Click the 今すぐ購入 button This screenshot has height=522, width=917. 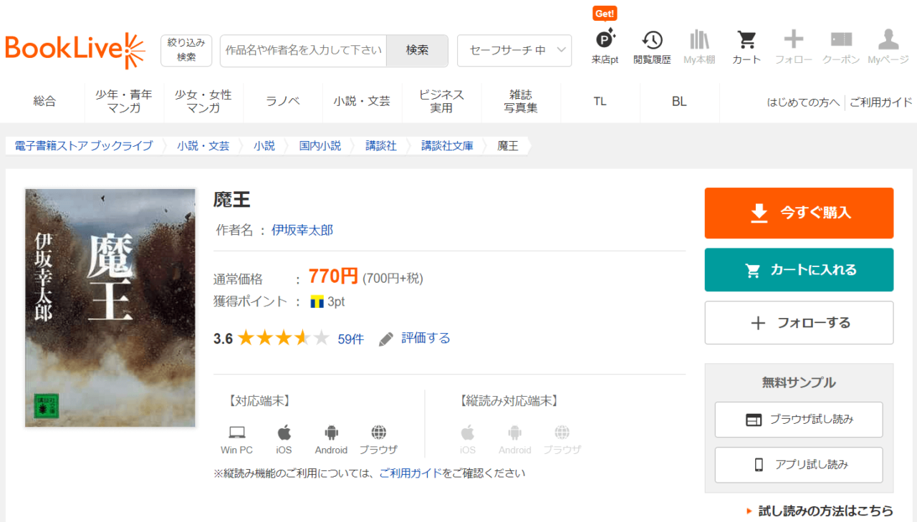(799, 213)
